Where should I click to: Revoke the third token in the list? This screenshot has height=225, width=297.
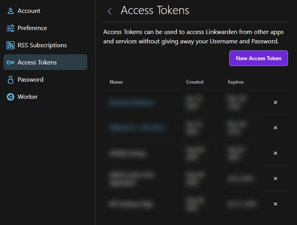[275, 153]
